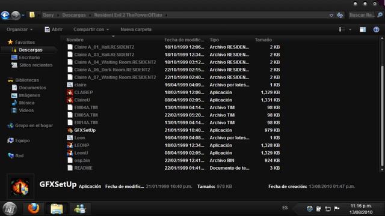The height and width of the screenshot is (216, 385).
Task: Open recent locations dropdown beside Forward arrow
Action: 23,15
